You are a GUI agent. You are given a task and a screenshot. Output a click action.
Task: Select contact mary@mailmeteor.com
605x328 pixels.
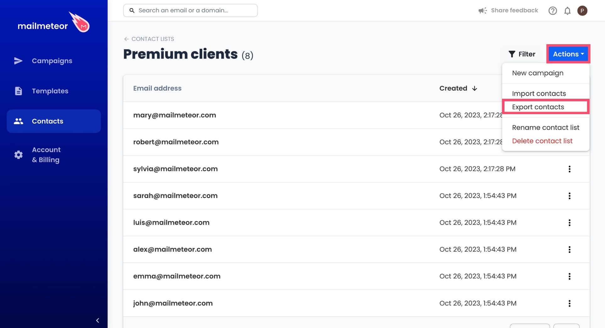[174, 115]
